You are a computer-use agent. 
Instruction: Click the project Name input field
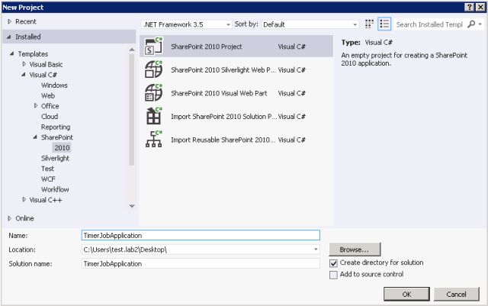pyautogui.click(x=201, y=235)
